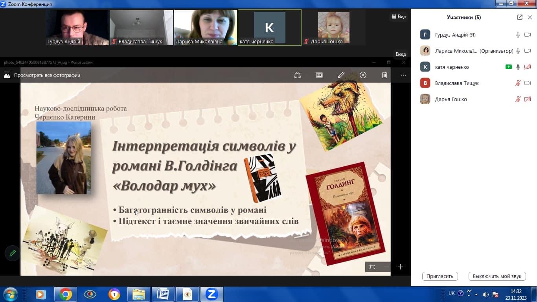Click green screen-share indicator for катя черненко

click(x=509, y=67)
